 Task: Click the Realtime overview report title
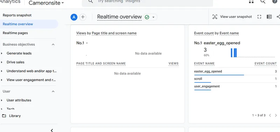[119, 17]
